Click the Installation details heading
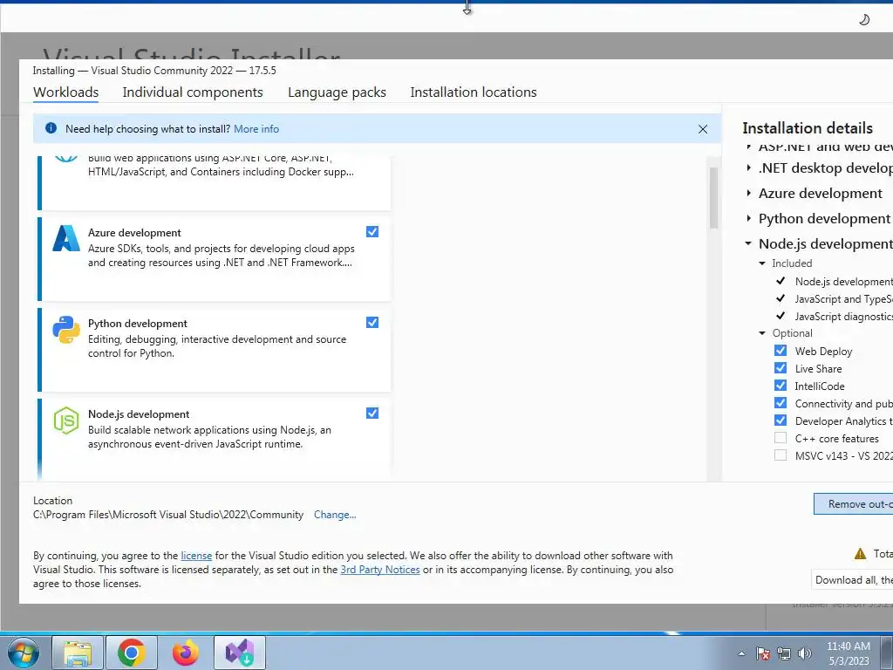The height and width of the screenshot is (670, 893). tap(807, 128)
